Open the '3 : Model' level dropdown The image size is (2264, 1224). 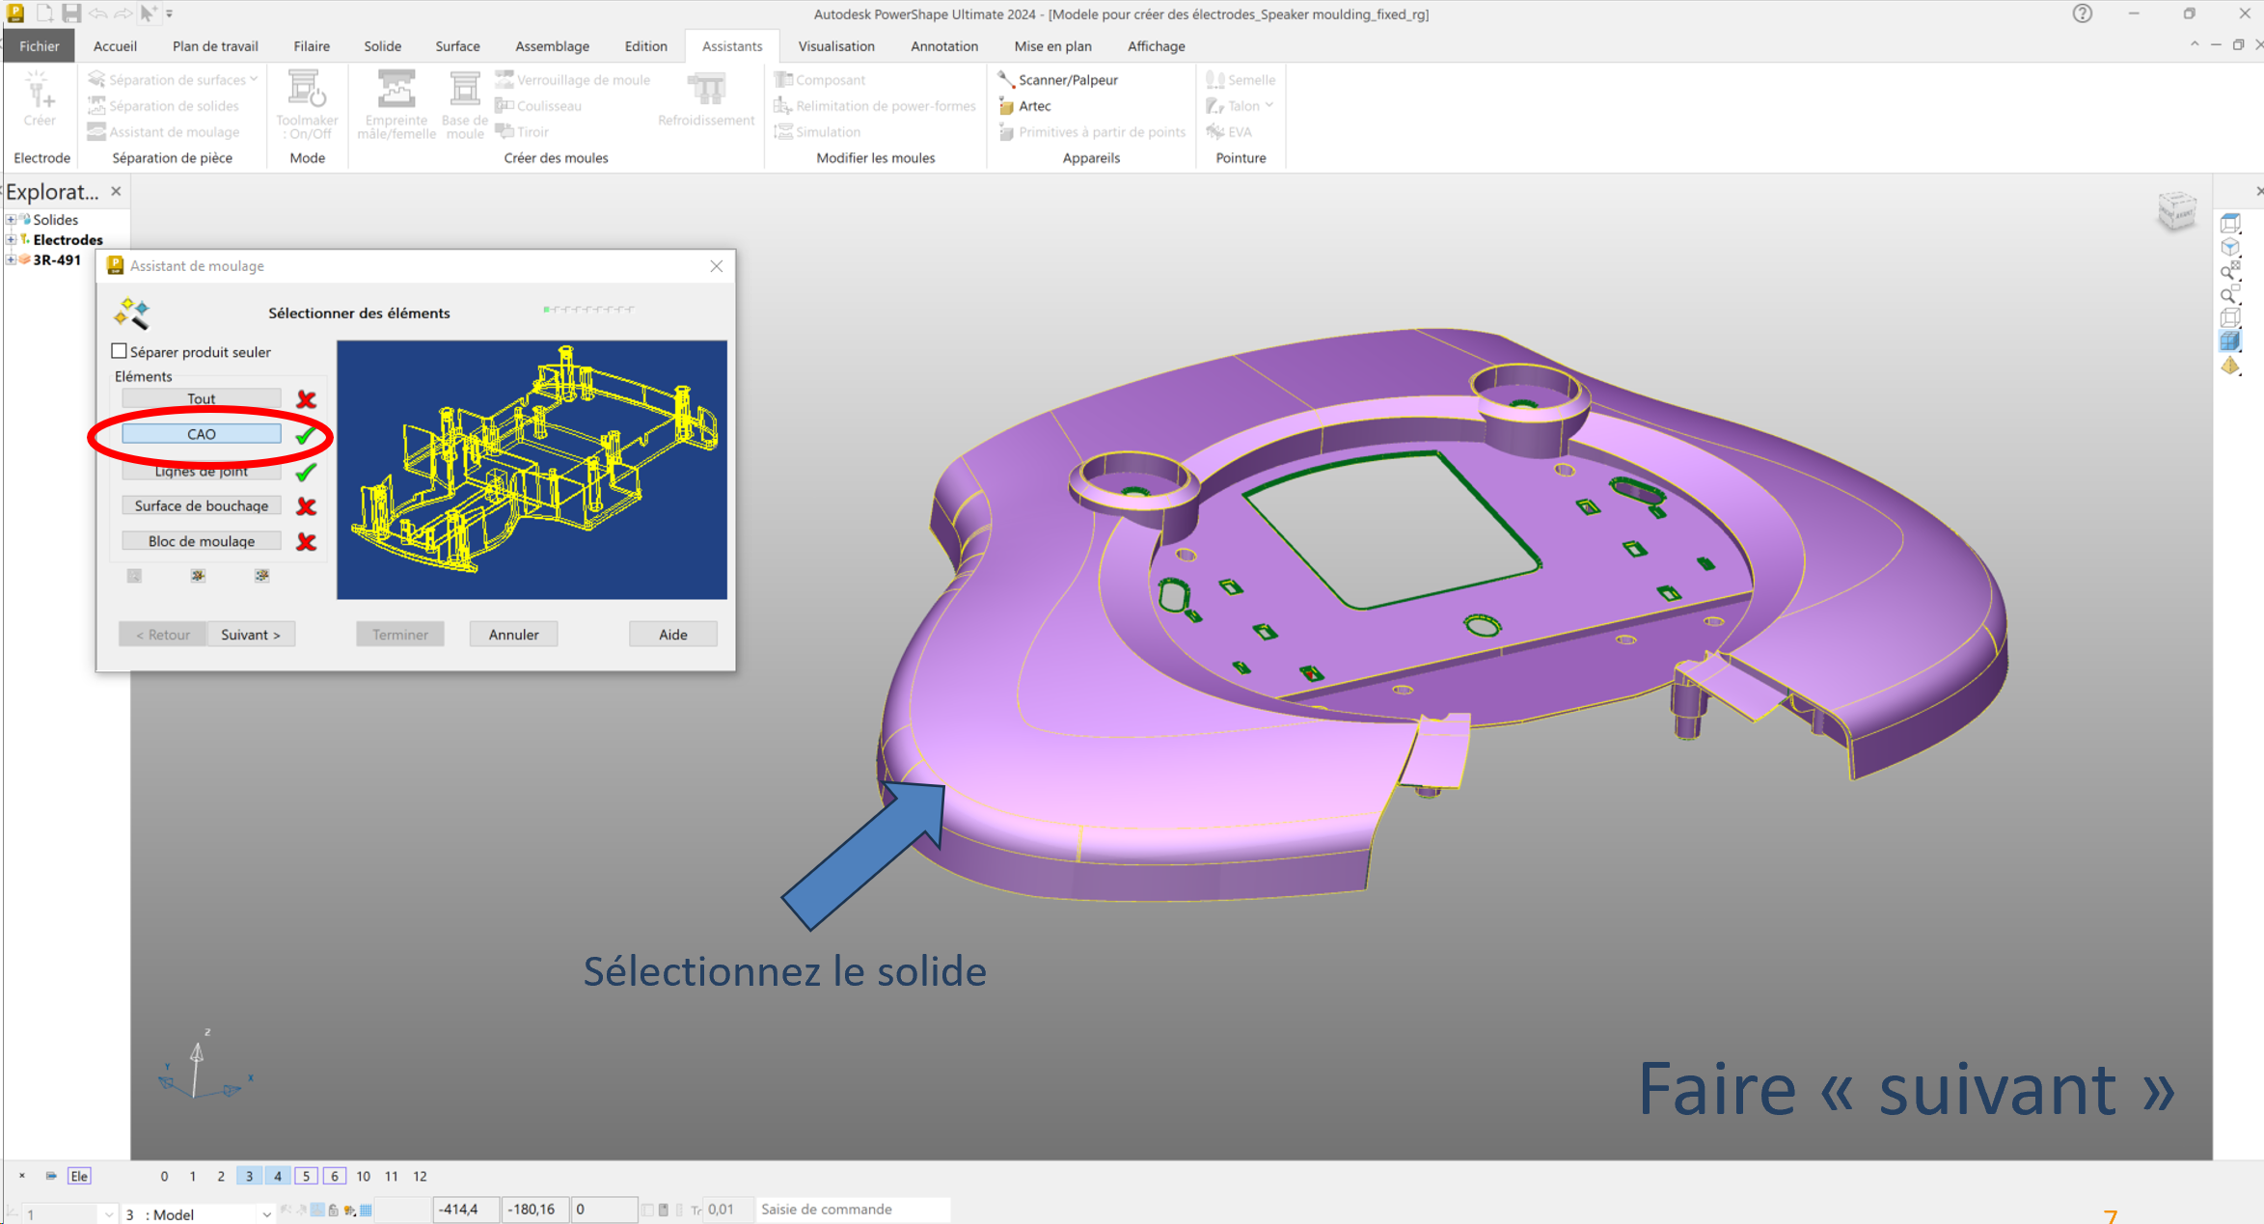pos(266,1214)
